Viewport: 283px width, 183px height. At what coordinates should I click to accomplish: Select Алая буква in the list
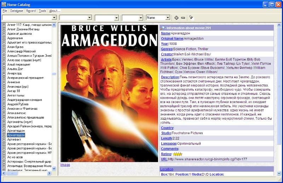click(x=15, y=47)
